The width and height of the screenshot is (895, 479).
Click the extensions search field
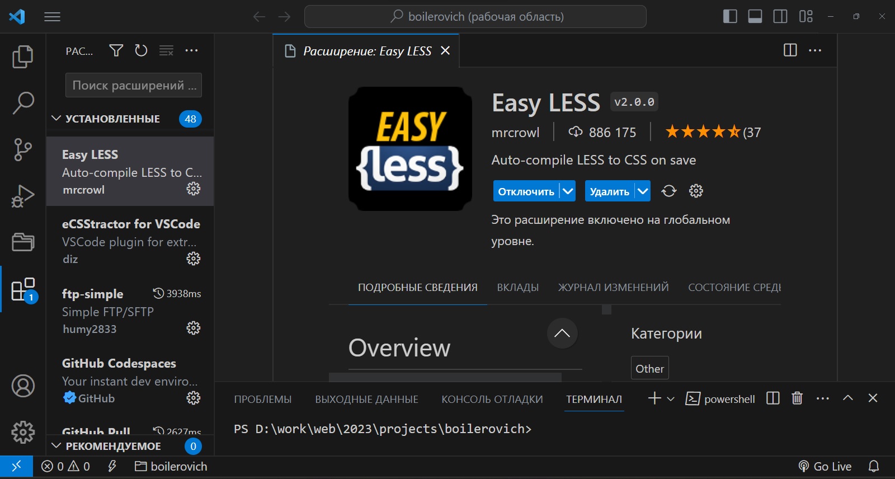pos(134,85)
